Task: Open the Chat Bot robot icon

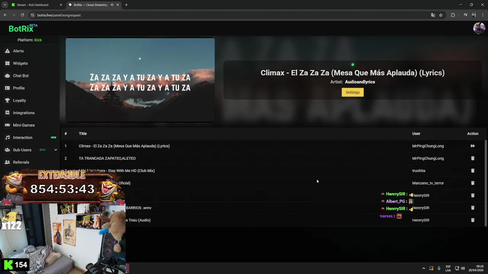Action: tap(7, 76)
